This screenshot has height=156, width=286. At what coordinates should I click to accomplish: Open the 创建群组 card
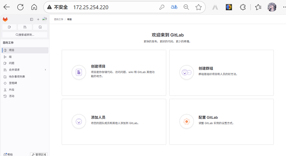tap(222, 73)
